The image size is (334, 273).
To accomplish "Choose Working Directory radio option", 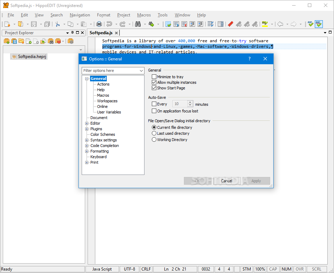I will pos(154,140).
